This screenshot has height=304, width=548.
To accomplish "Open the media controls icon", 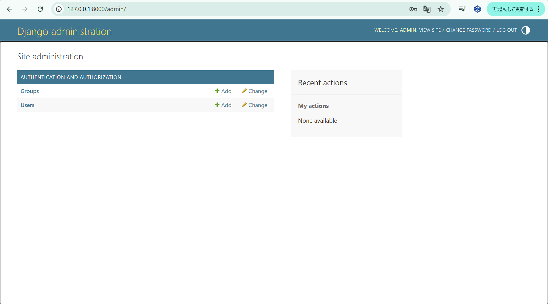I will pyautogui.click(x=462, y=9).
